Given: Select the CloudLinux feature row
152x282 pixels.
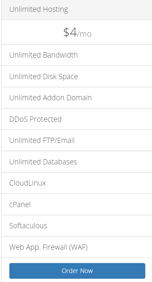Looking at the screenshot, I should click(x=77, y=183).
